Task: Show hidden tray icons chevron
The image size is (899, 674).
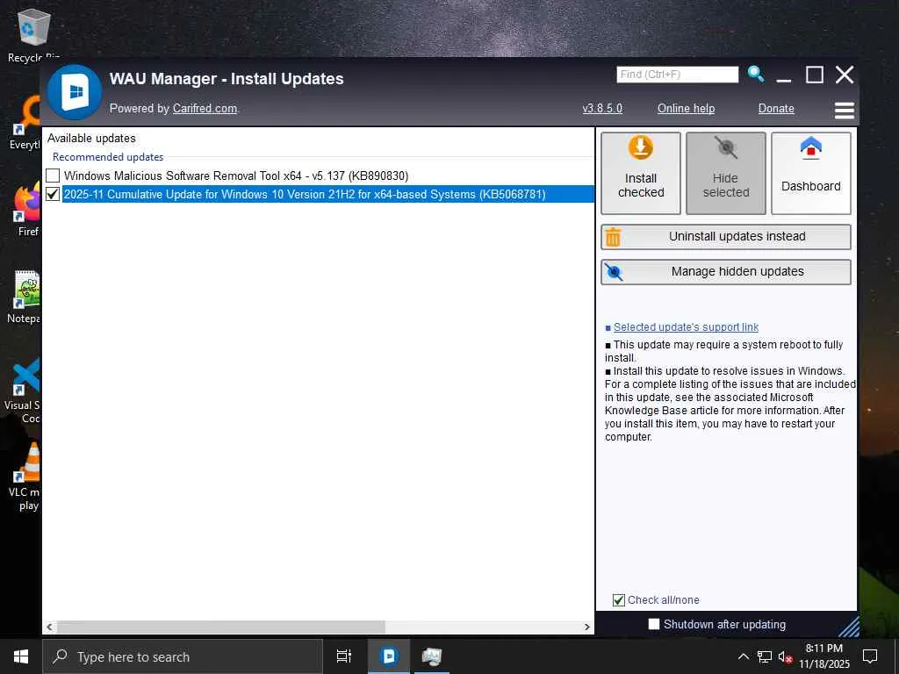Action: [743, 656]
